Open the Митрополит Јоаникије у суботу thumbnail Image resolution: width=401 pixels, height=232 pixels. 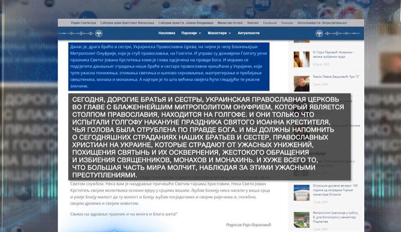pos(301,220)
